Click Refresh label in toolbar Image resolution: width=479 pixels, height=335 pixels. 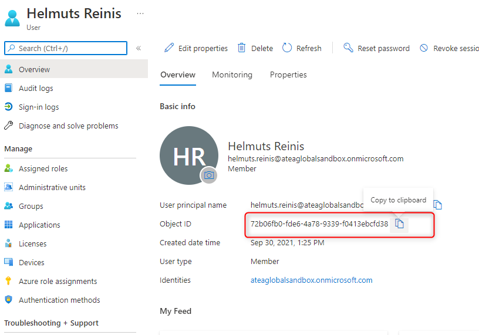tap(309, 48)
